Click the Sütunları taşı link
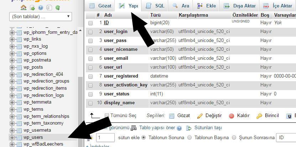This screenshot has width=296, height=147. coord(208,128)
